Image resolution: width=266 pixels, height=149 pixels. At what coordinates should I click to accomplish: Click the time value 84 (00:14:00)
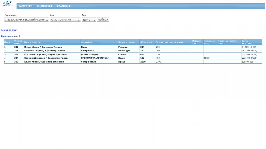point(249,47)
